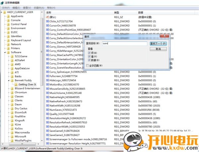This screenshot has width=199, height=152.
Task: Close the 查找 find dialog
Action: click(x=165, y=36)
